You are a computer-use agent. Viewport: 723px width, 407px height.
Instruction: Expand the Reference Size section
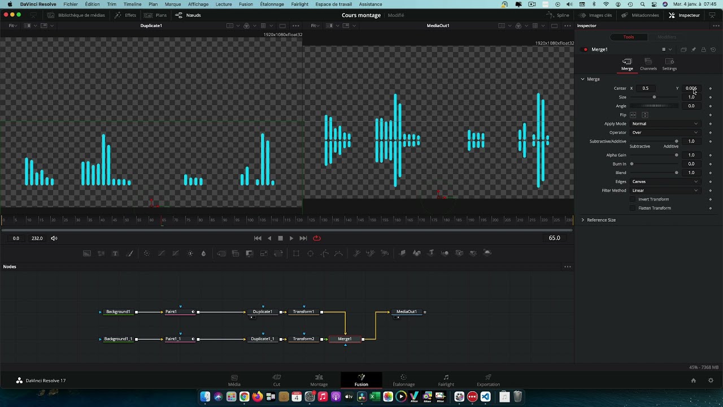point(583,220)
